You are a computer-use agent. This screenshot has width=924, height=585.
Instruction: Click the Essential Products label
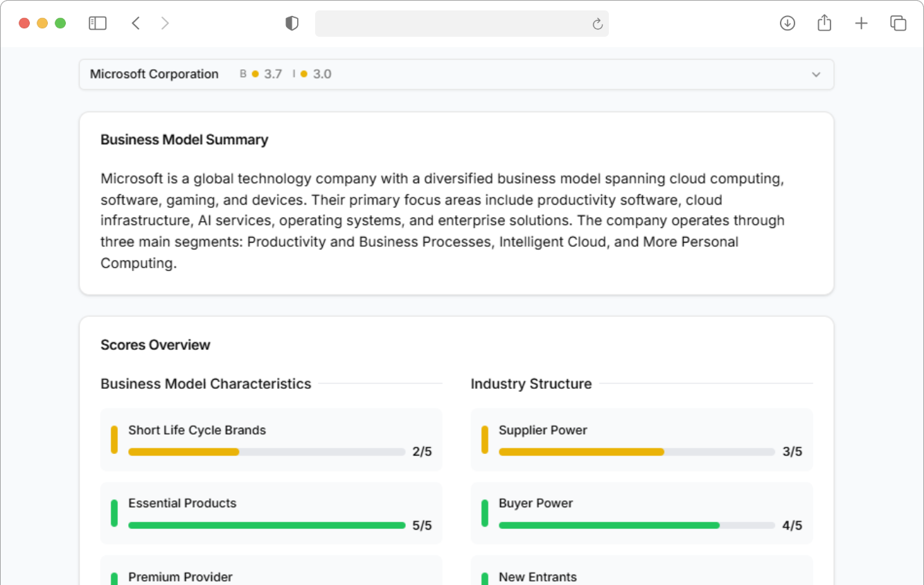tap(182, 503)
